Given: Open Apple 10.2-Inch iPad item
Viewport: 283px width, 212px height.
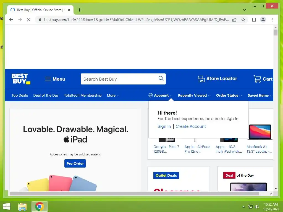Looking at the screenshot, I should [x=229, y=149].
